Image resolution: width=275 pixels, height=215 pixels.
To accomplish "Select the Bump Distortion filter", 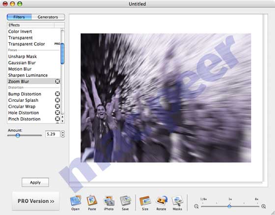I will point(34,94).
